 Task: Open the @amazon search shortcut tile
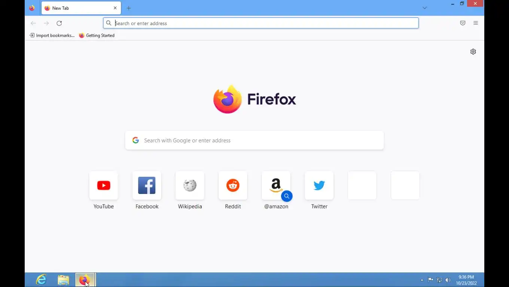[276, 185]
